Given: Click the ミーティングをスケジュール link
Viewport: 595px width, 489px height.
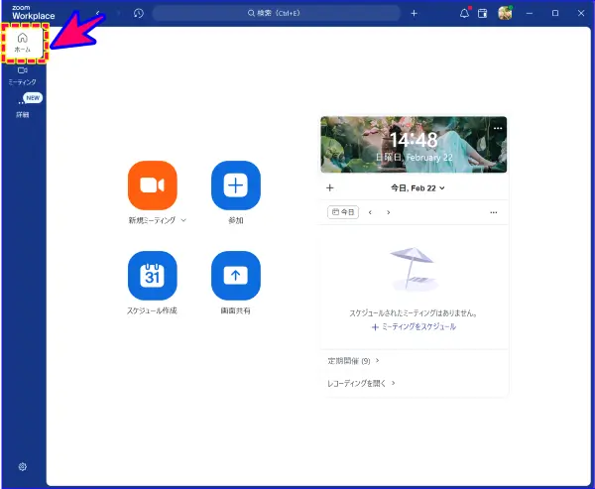Looking at the screenshot, I should click(x=414, y=327).
